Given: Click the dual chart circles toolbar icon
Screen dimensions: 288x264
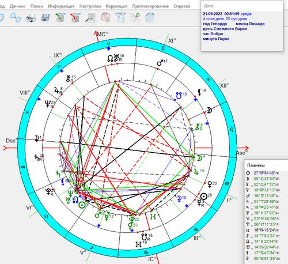Looking at the screenshot, I should pos(16,18).
